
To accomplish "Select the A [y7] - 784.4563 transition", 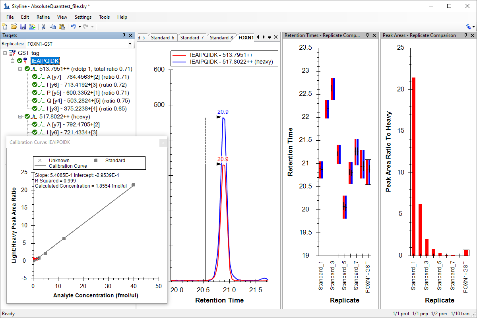I will coord(88,77).
